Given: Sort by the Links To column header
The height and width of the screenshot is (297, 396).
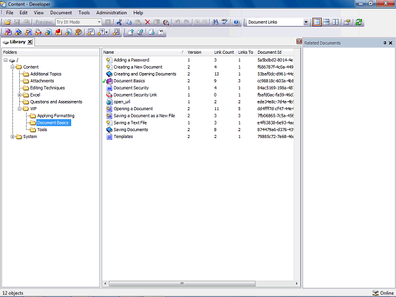Looking at the screenshot, I should click(x=246, y=52).
